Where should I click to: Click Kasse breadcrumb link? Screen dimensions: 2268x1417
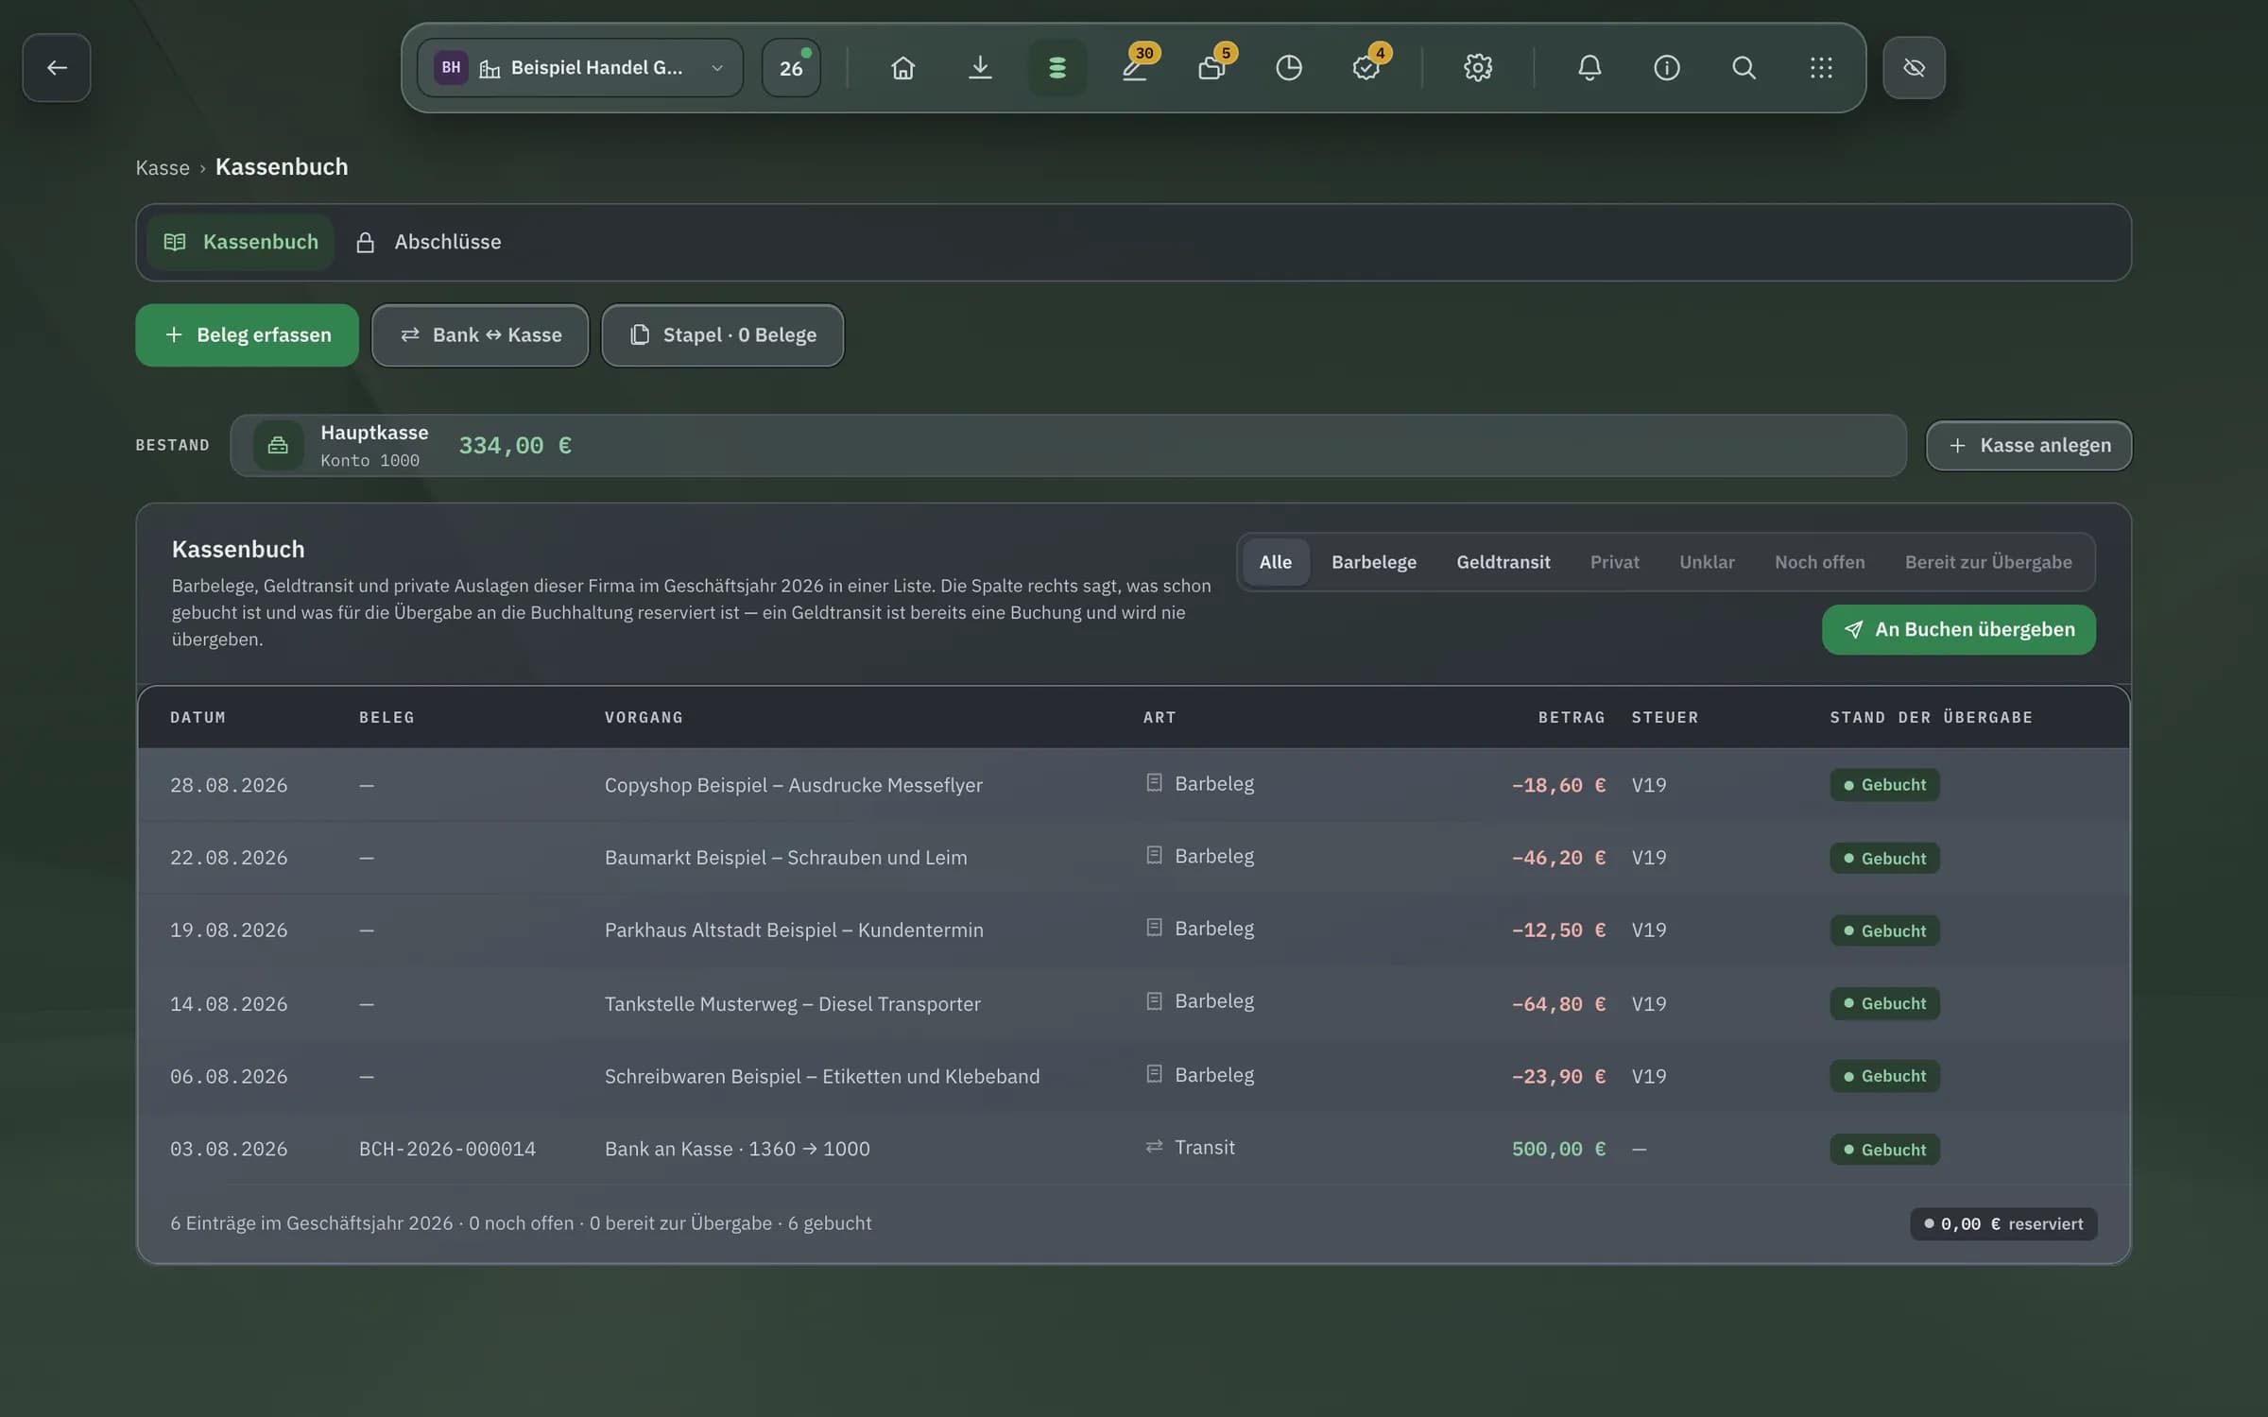tap(163, 167)
